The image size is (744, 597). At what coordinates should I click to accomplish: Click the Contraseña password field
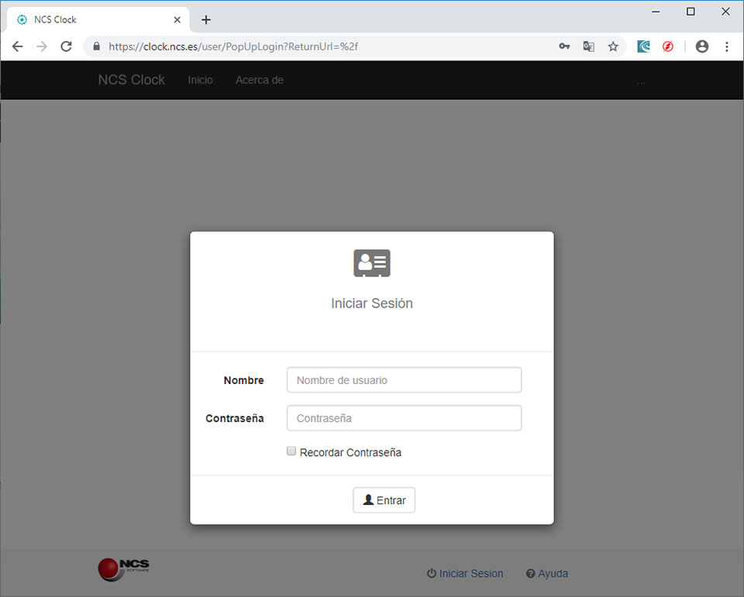click(x=404, y=418)
